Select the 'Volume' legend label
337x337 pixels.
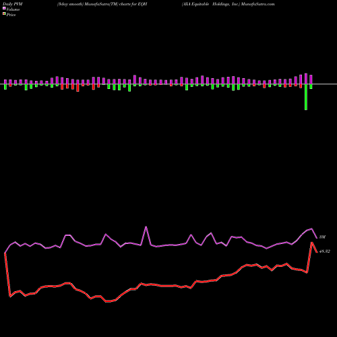click(13, 9)
